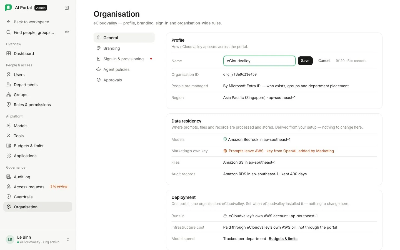The height and width of the screenshot is (250, 400).
Task: Save the organisation name
Action: [305, 61]
